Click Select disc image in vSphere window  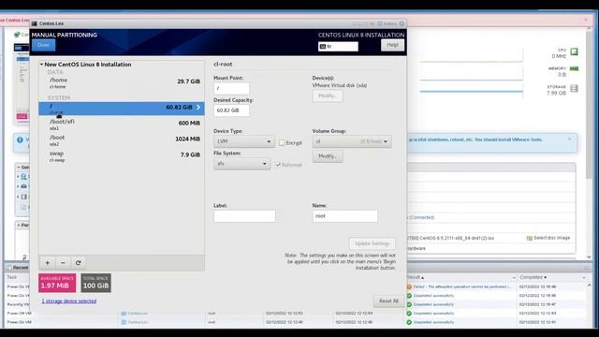pyautogui.click(x=548, y=238)
